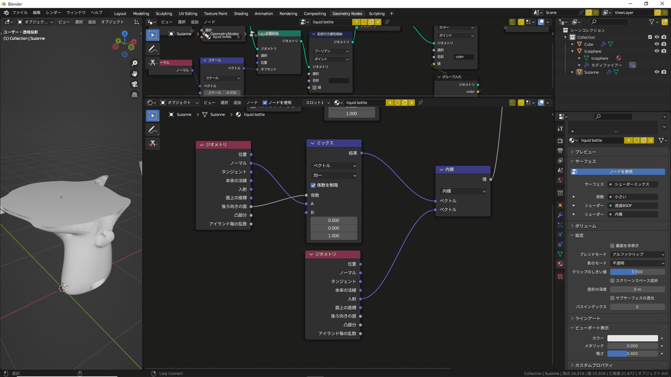Screen dimensions: 671x377
Task: Open the ブレンドモード アルファクリップ dropdown
Action: pyautogui.click(x=637, y=255)
